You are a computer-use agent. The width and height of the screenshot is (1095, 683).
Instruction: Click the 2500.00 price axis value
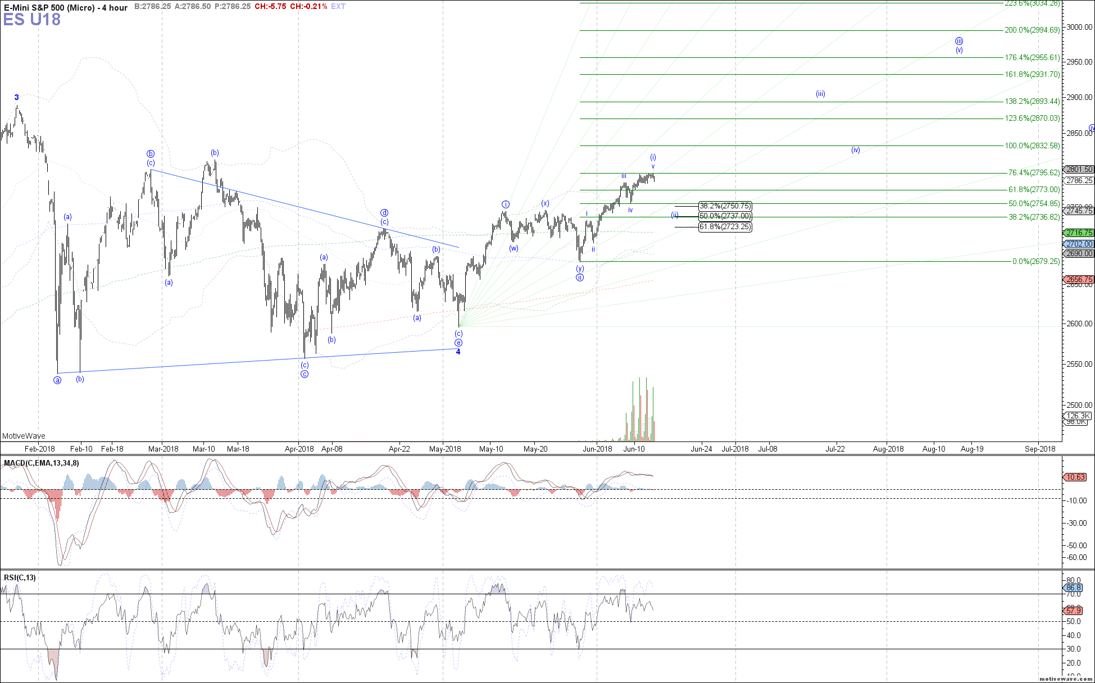pyautogui.click(x=1080, y=404)
